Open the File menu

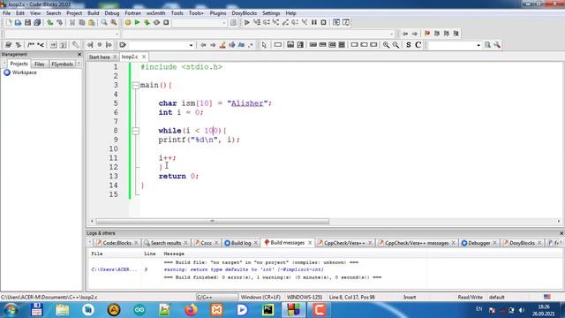click(6, 13)
